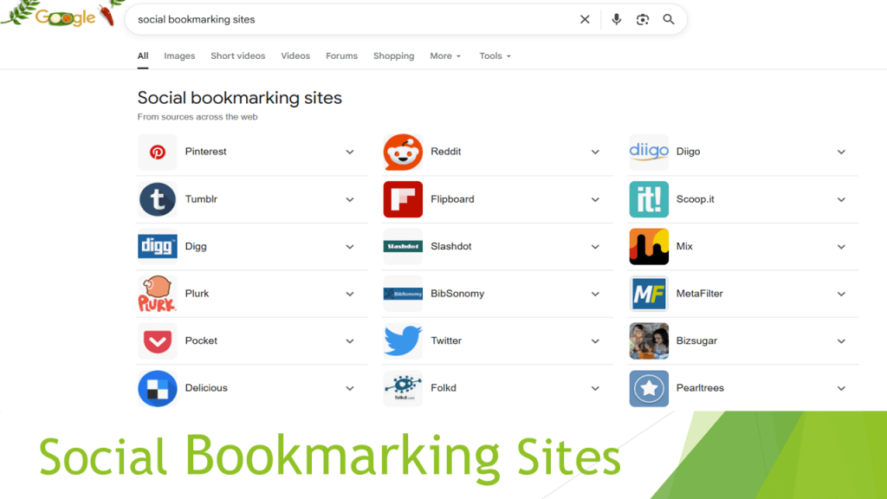887x499 pixels.
Task: Click the Mix logo icon
Action: pyautogui.click(x=649, y=247)
